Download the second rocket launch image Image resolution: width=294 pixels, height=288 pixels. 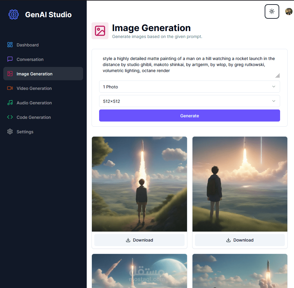coord(240,240)
